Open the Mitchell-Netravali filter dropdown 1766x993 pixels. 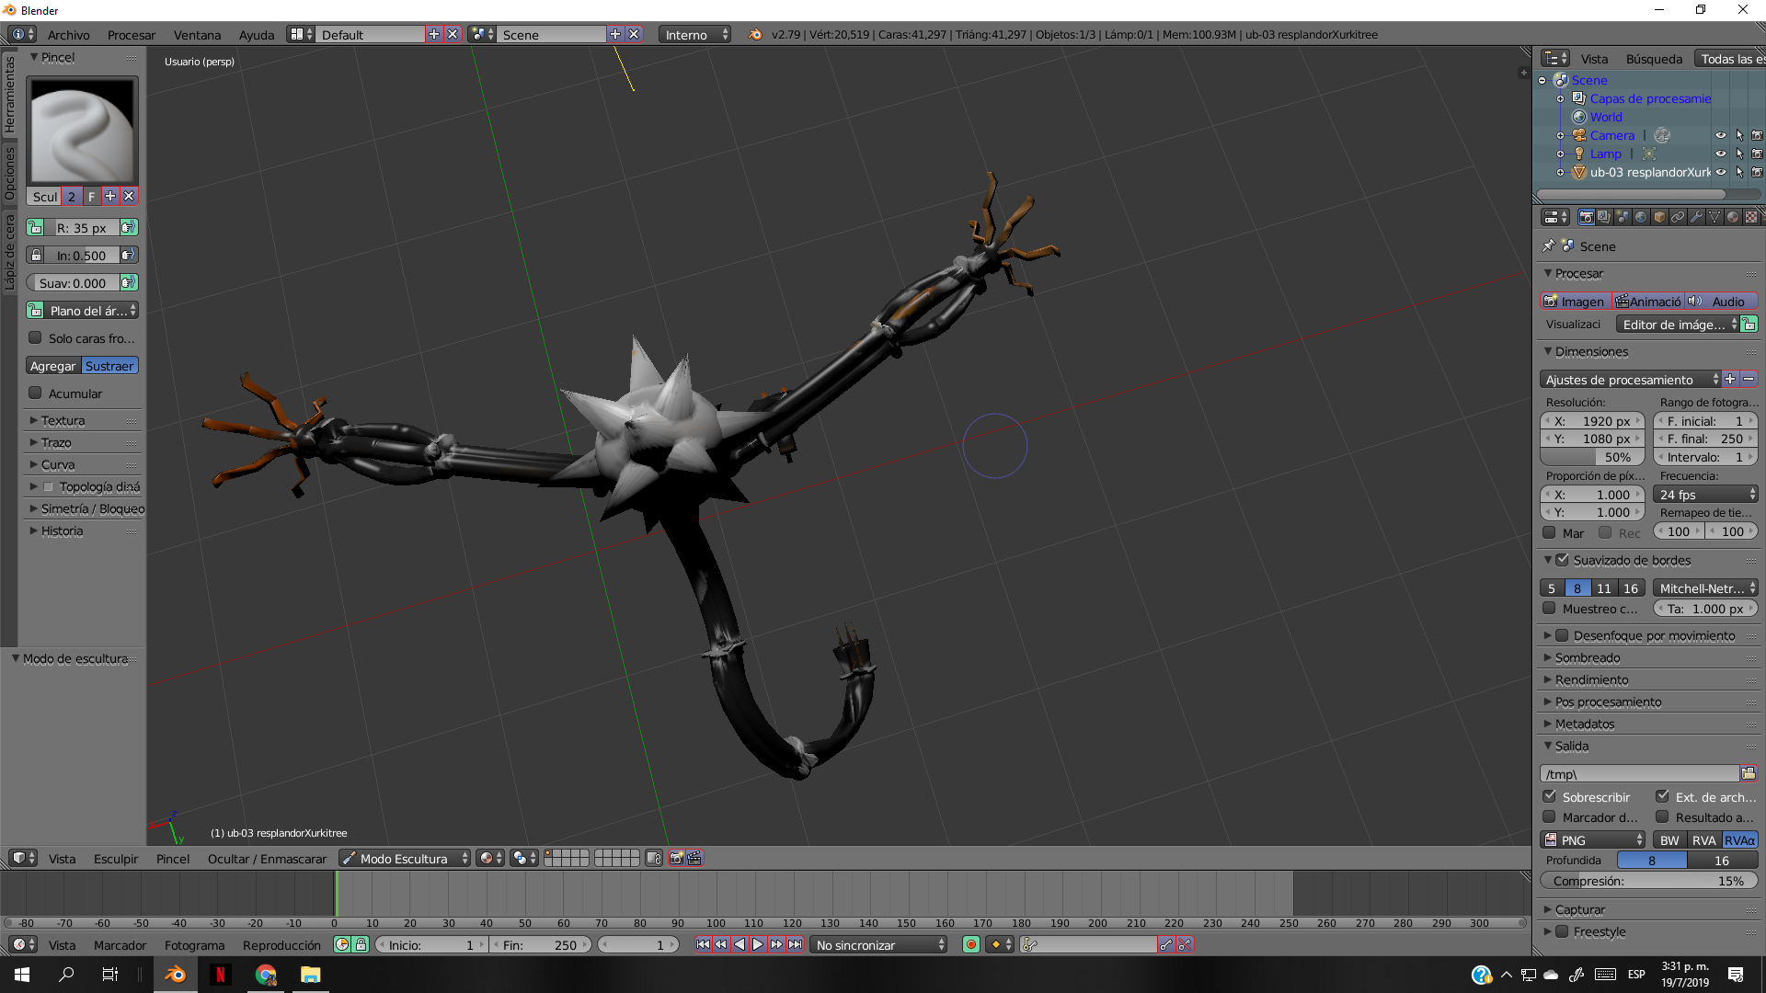[1704, 588]
